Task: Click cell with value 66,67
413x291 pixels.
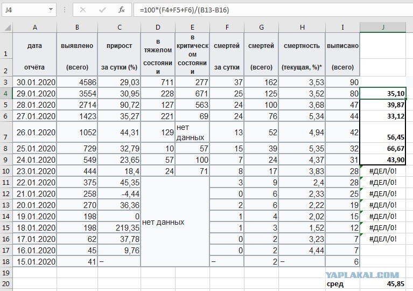Action: click(x=383, y=148)
